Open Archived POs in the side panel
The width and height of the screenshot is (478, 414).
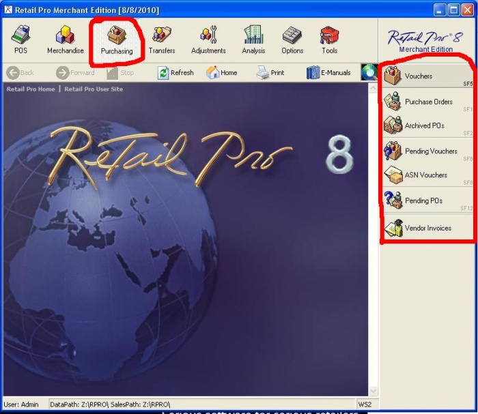(427, 125)
